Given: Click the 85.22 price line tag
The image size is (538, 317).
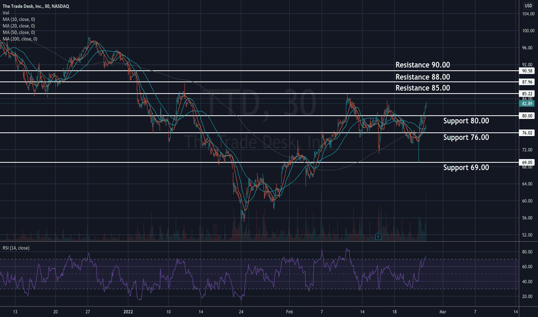Looking at the screenshot, I should pos(527,93).
